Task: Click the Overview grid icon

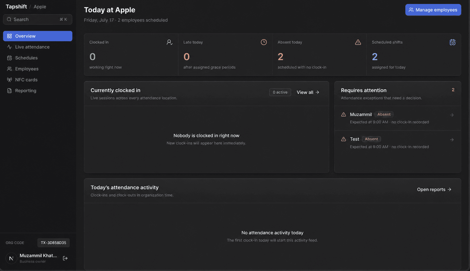Action: (x=9, y=36)
